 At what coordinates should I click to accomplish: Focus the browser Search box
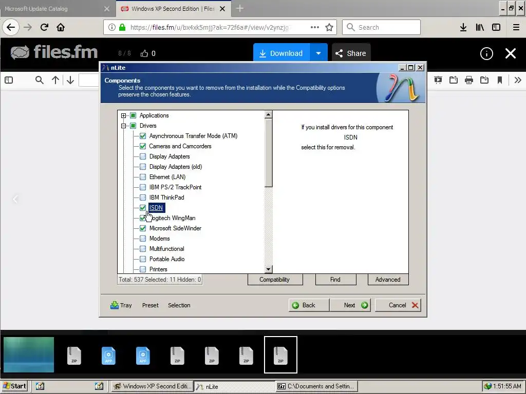tap(382, 27)
